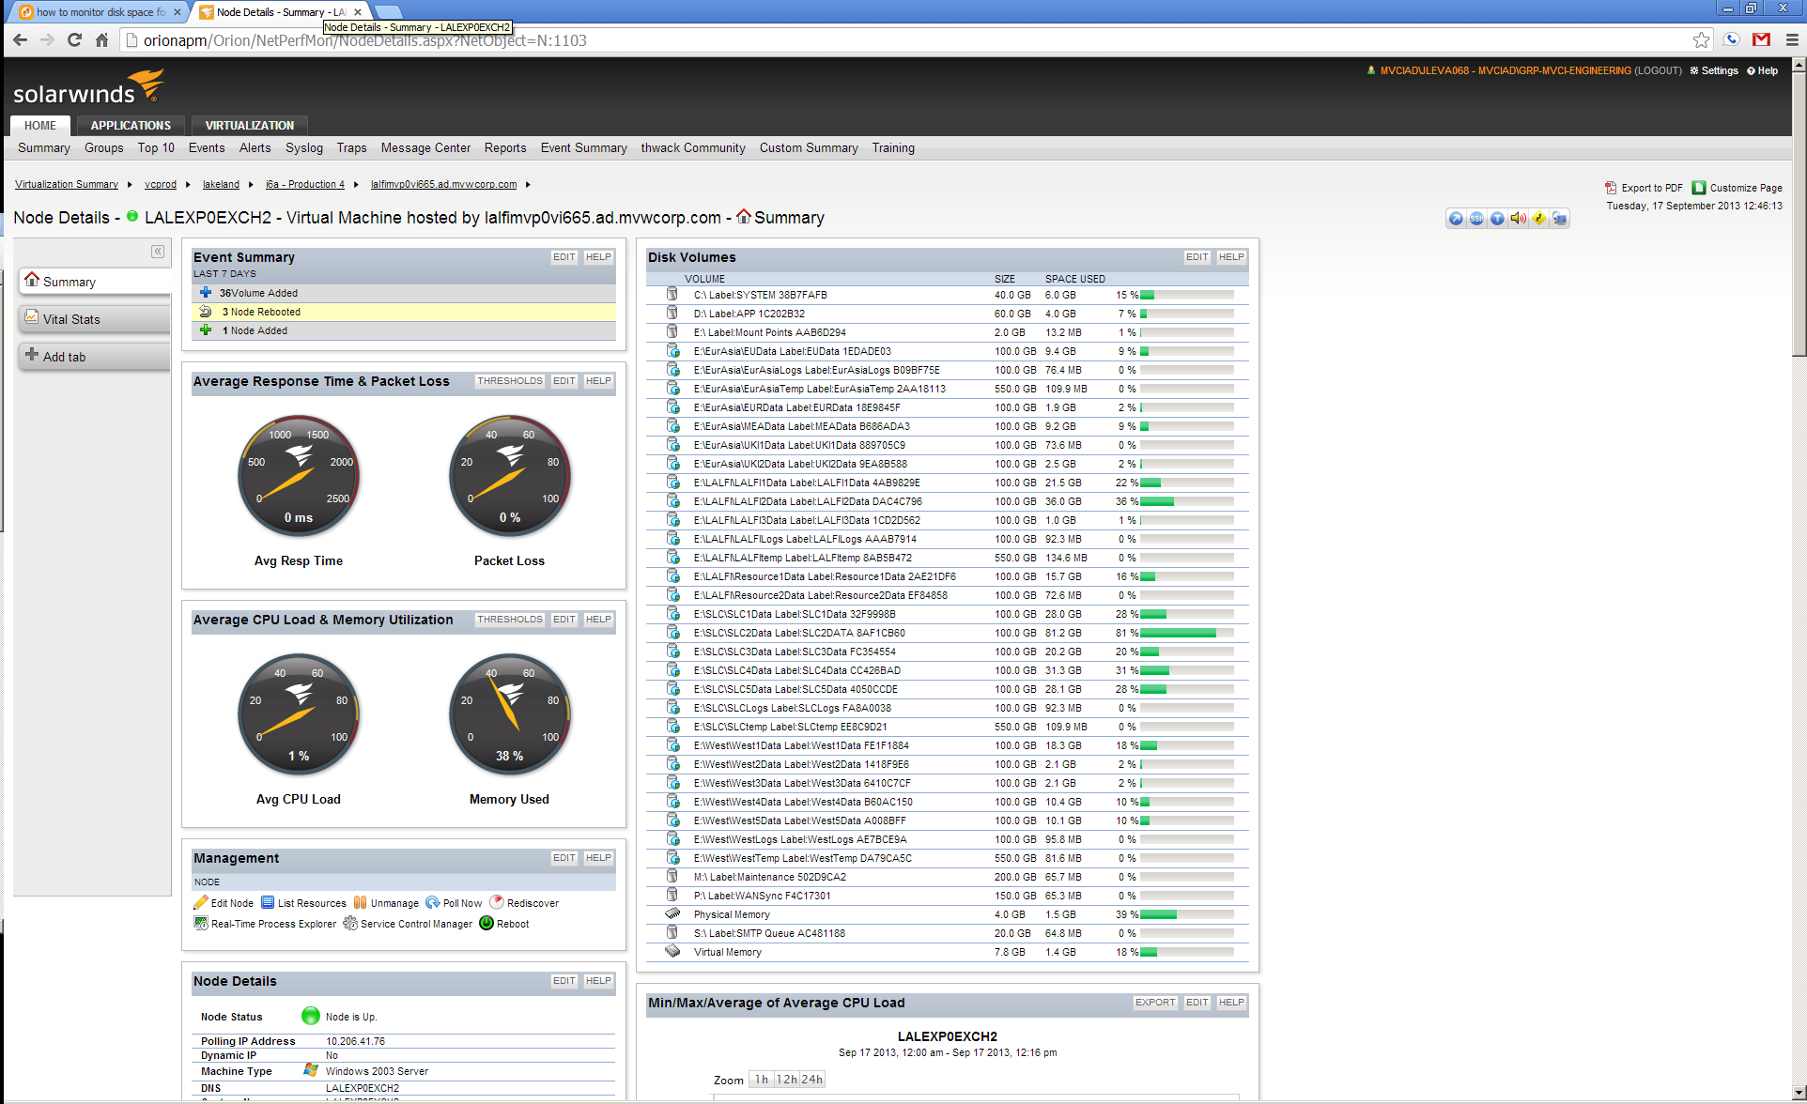Click the Export to PDF icon

[1611, 188]
